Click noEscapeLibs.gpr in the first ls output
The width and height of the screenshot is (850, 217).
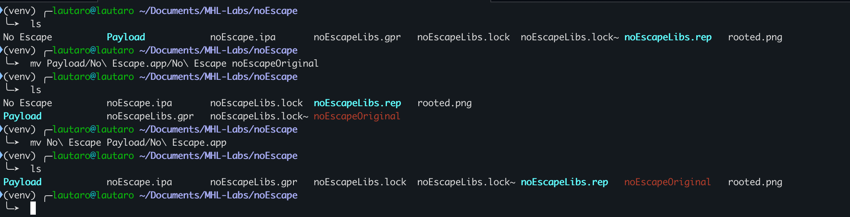357,37
